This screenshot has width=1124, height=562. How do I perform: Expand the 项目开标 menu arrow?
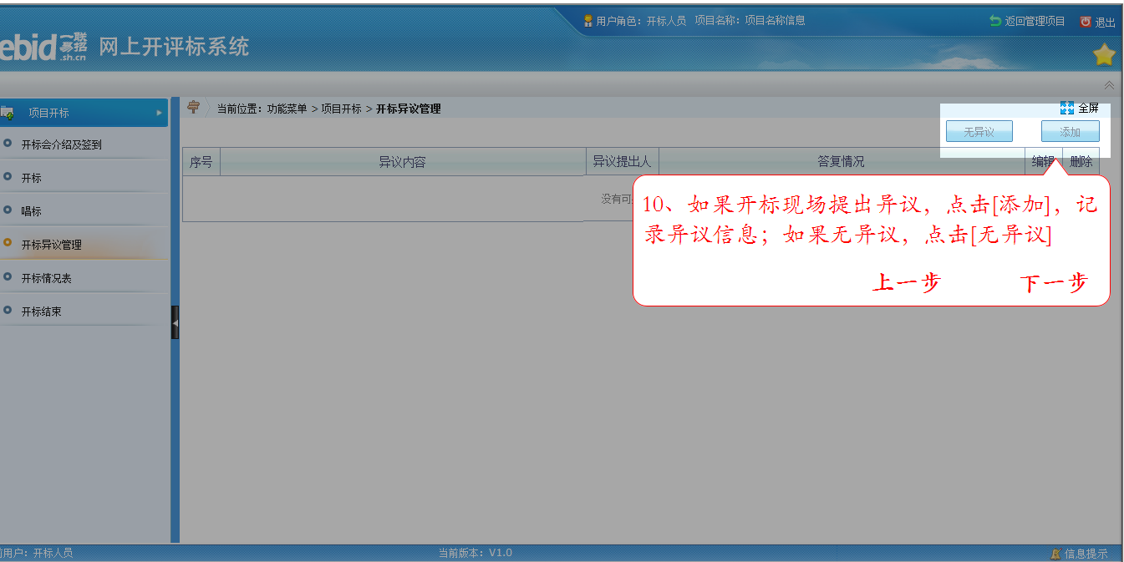point(159,113)
